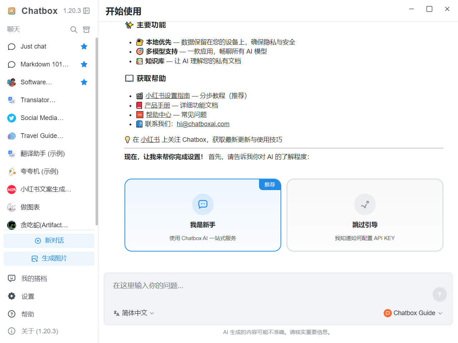Click the Markdown 101 chat bubble icon
Viewport: 458px width, 343px height.
point(11,64)
